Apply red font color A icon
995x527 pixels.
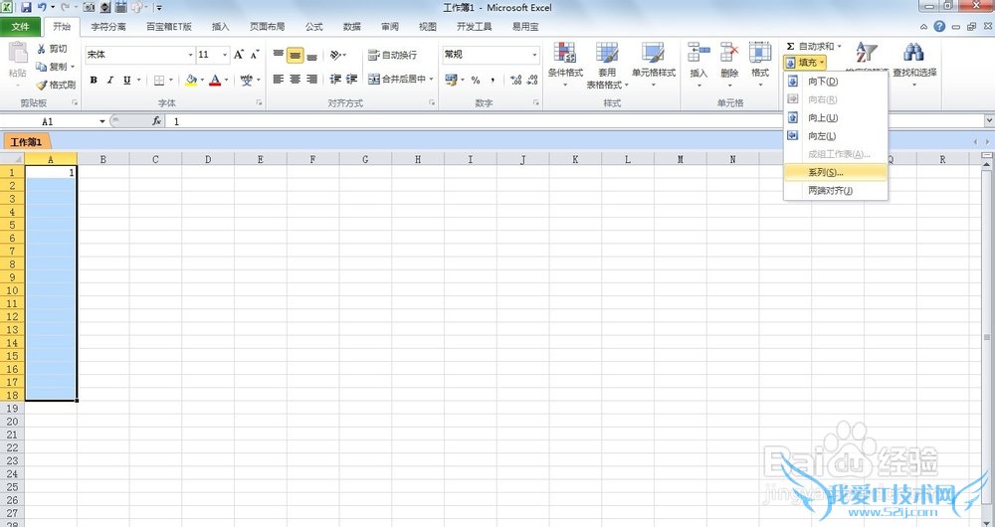(215, 80)
